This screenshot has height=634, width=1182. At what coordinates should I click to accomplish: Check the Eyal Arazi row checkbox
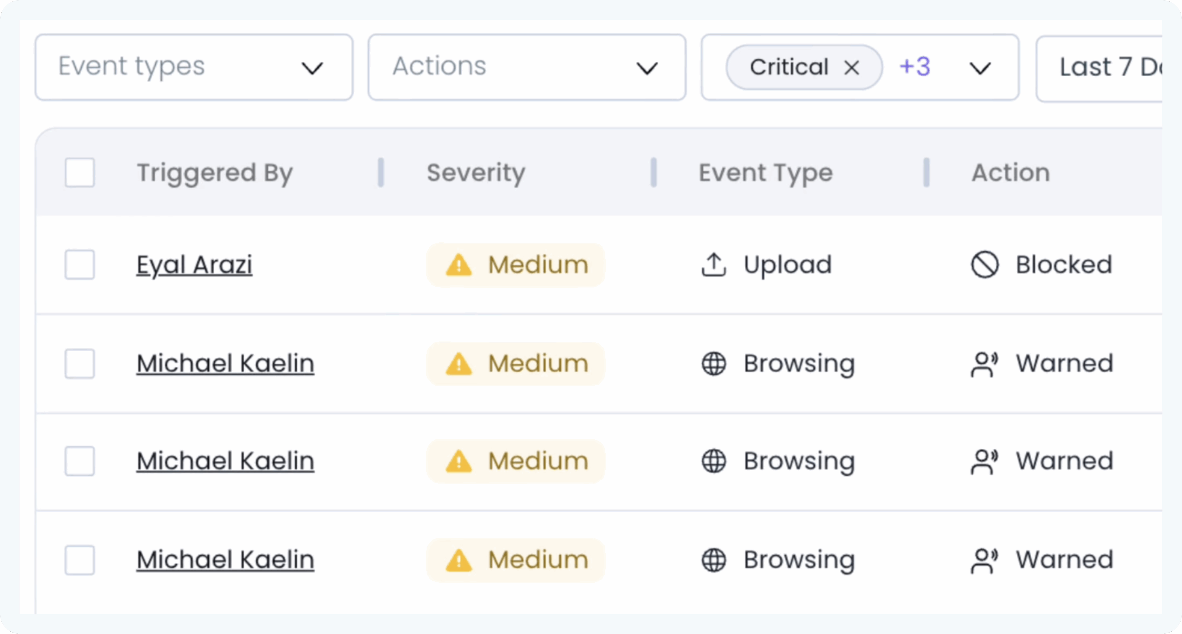tap(80, 265)
